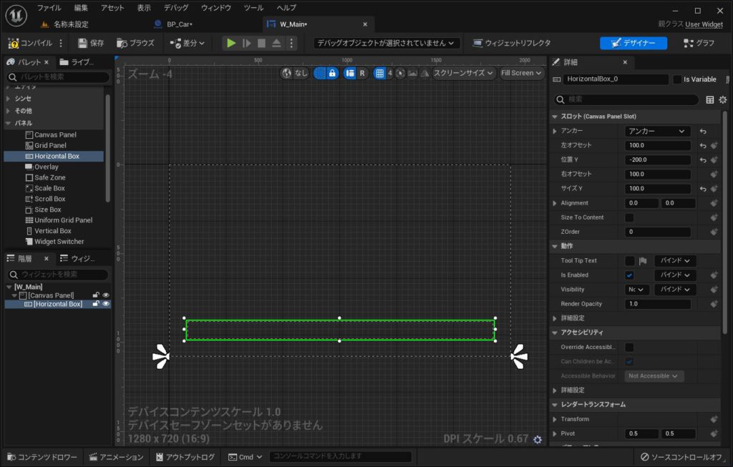Switch to グラフ (Graph) mode

pos(699,43)
